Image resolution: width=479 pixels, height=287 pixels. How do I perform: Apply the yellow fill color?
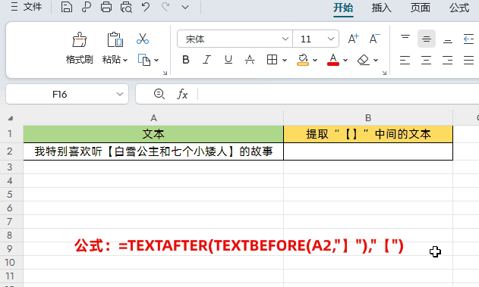tap(303, 60)
